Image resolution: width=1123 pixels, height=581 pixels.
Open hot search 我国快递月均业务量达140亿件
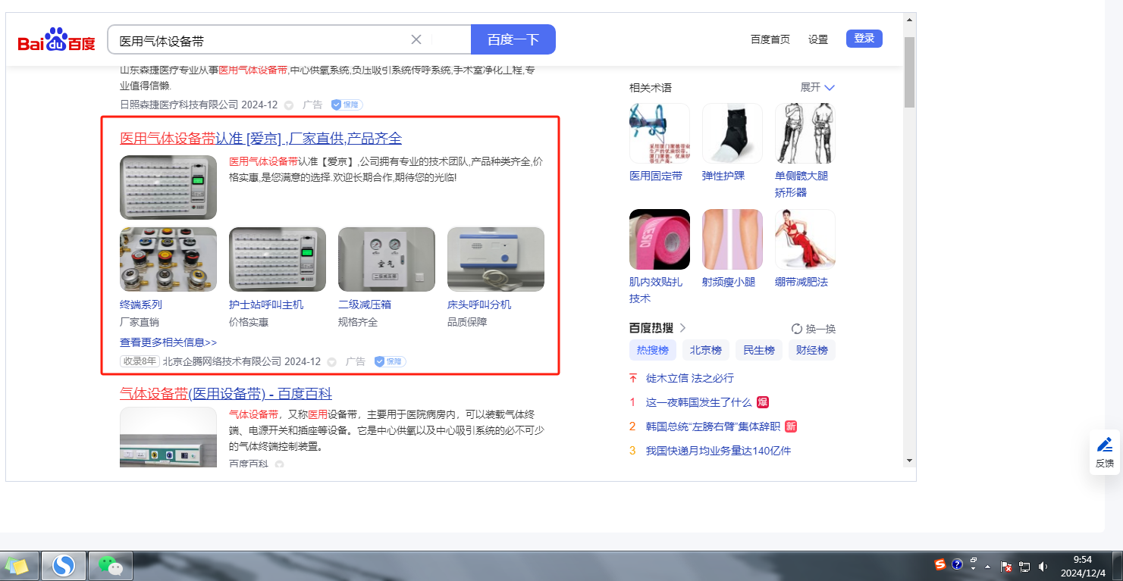[x=719, y=451]
